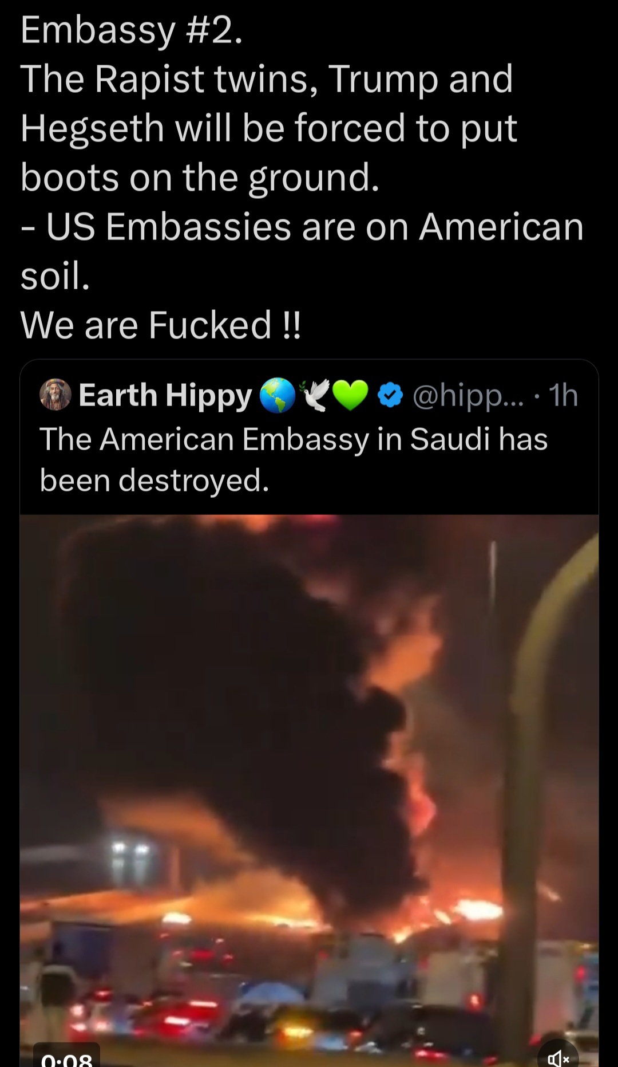Viewport: 618px width, 1067px height.
Task: Tap the 'been destroyed.' line in quoted post
Action: 154,480
